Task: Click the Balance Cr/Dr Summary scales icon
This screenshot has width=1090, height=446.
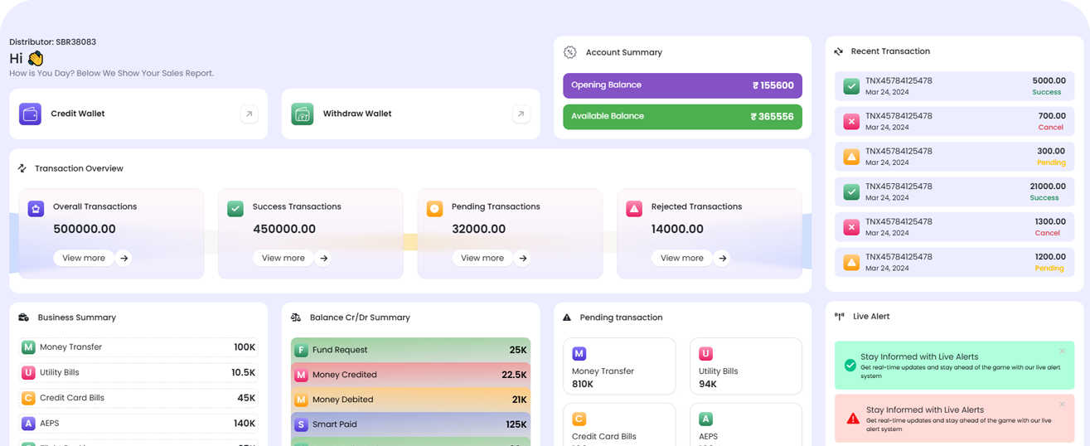Action: (296, 318)
